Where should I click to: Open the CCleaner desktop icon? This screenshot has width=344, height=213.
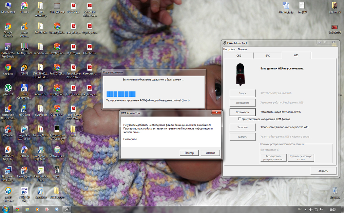8,130
